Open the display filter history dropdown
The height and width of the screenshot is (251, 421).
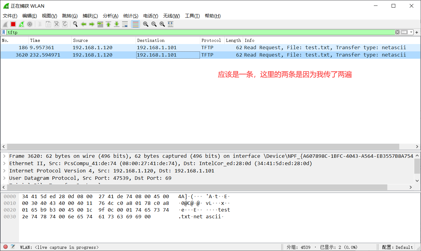coord(411,32)
